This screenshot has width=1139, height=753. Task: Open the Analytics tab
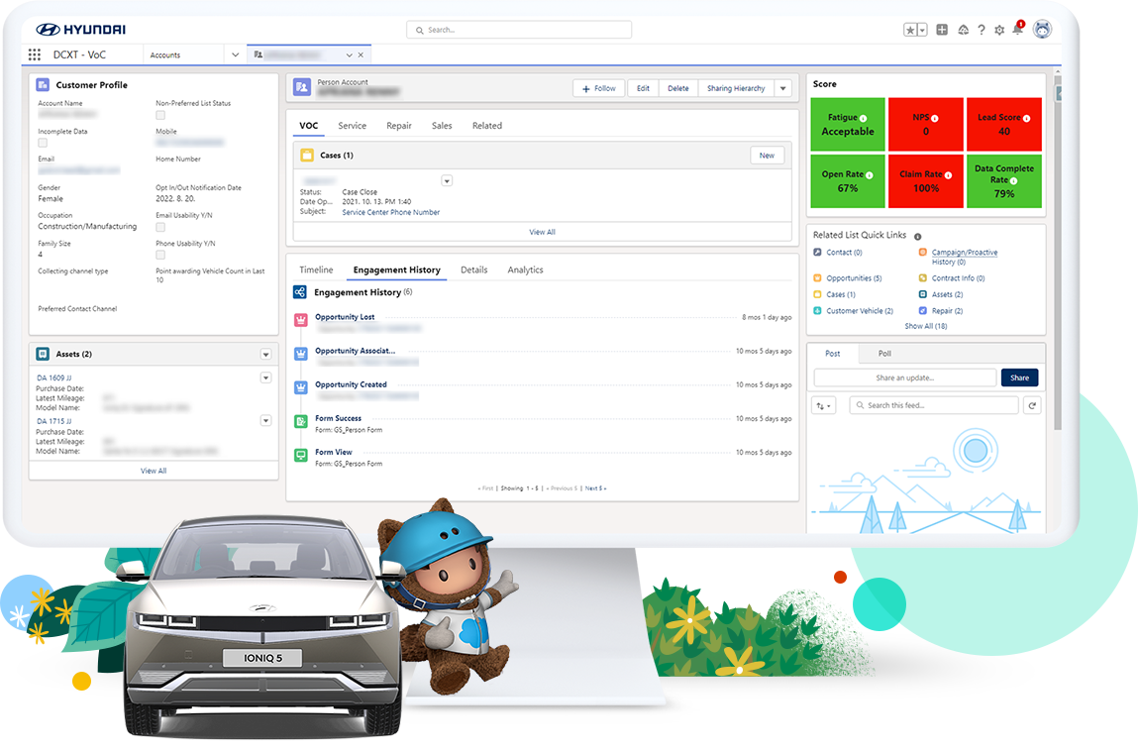[x=525, y=269]
